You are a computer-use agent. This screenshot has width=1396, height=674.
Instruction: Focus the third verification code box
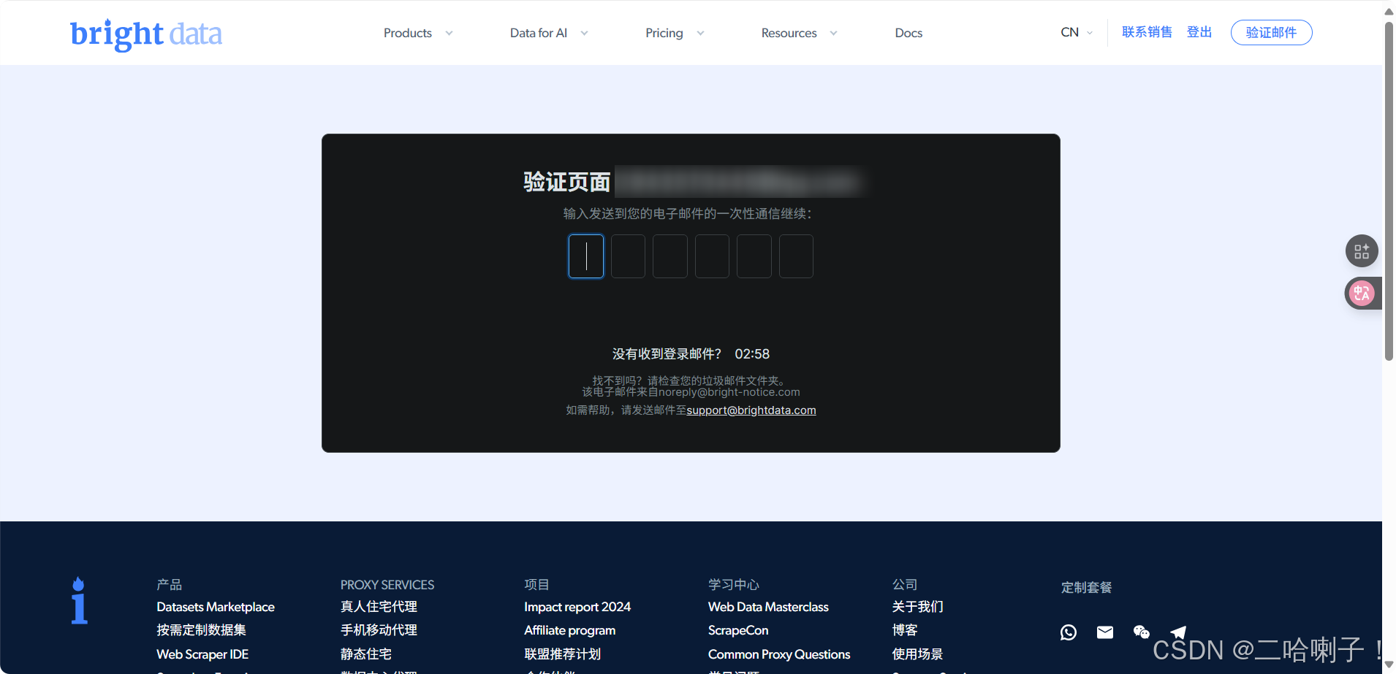670,256
